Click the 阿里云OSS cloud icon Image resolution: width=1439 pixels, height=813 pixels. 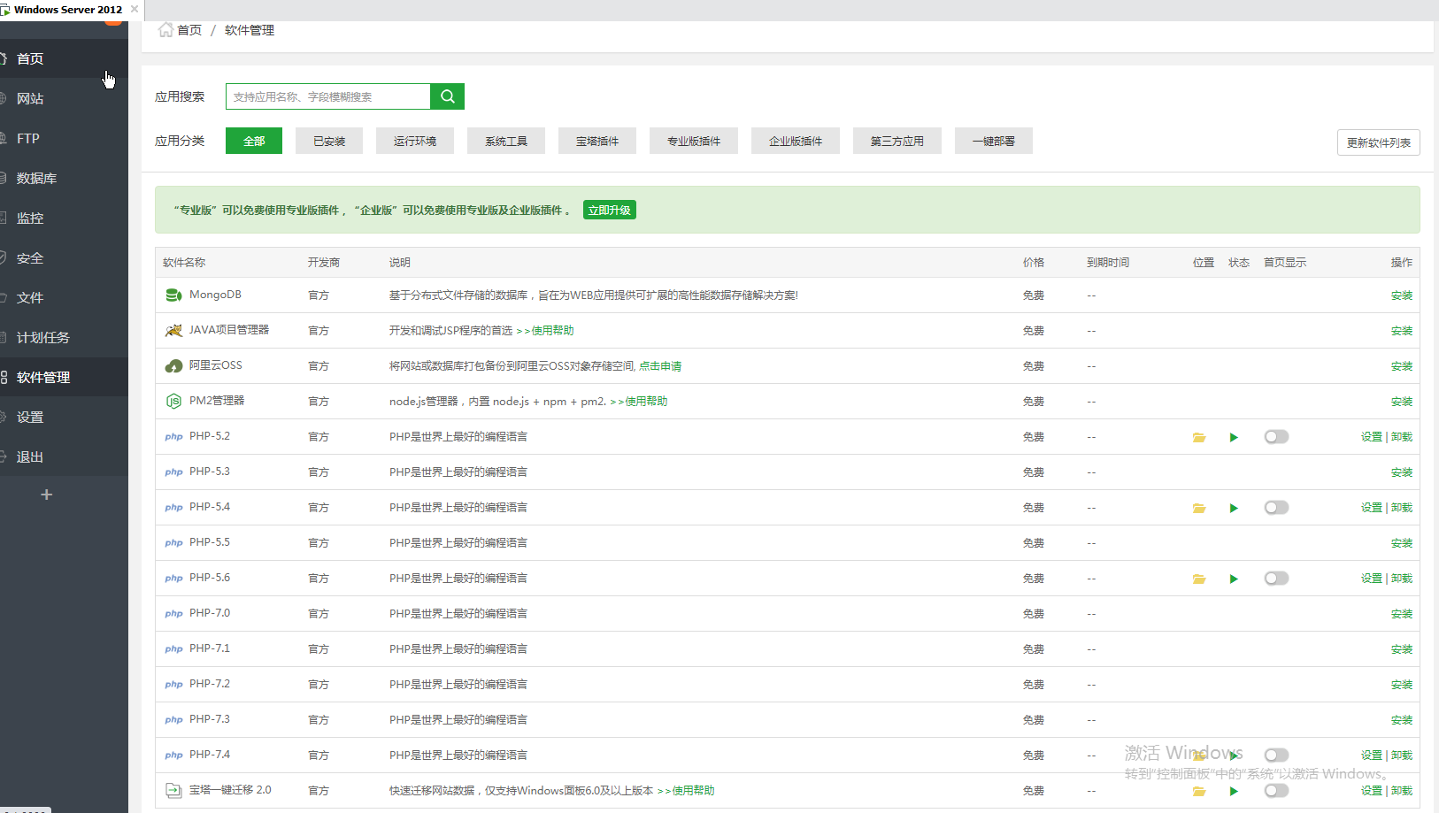(173, 365)
